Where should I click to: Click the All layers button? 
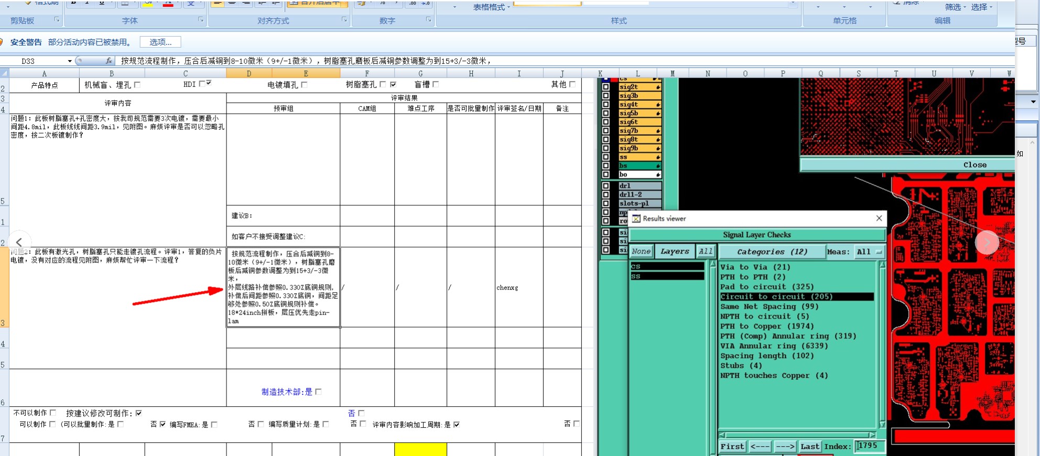[706, 251]
